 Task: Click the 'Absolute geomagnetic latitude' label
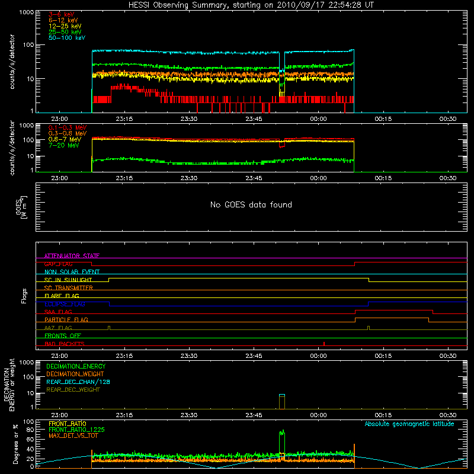click(x=409, y=424)
